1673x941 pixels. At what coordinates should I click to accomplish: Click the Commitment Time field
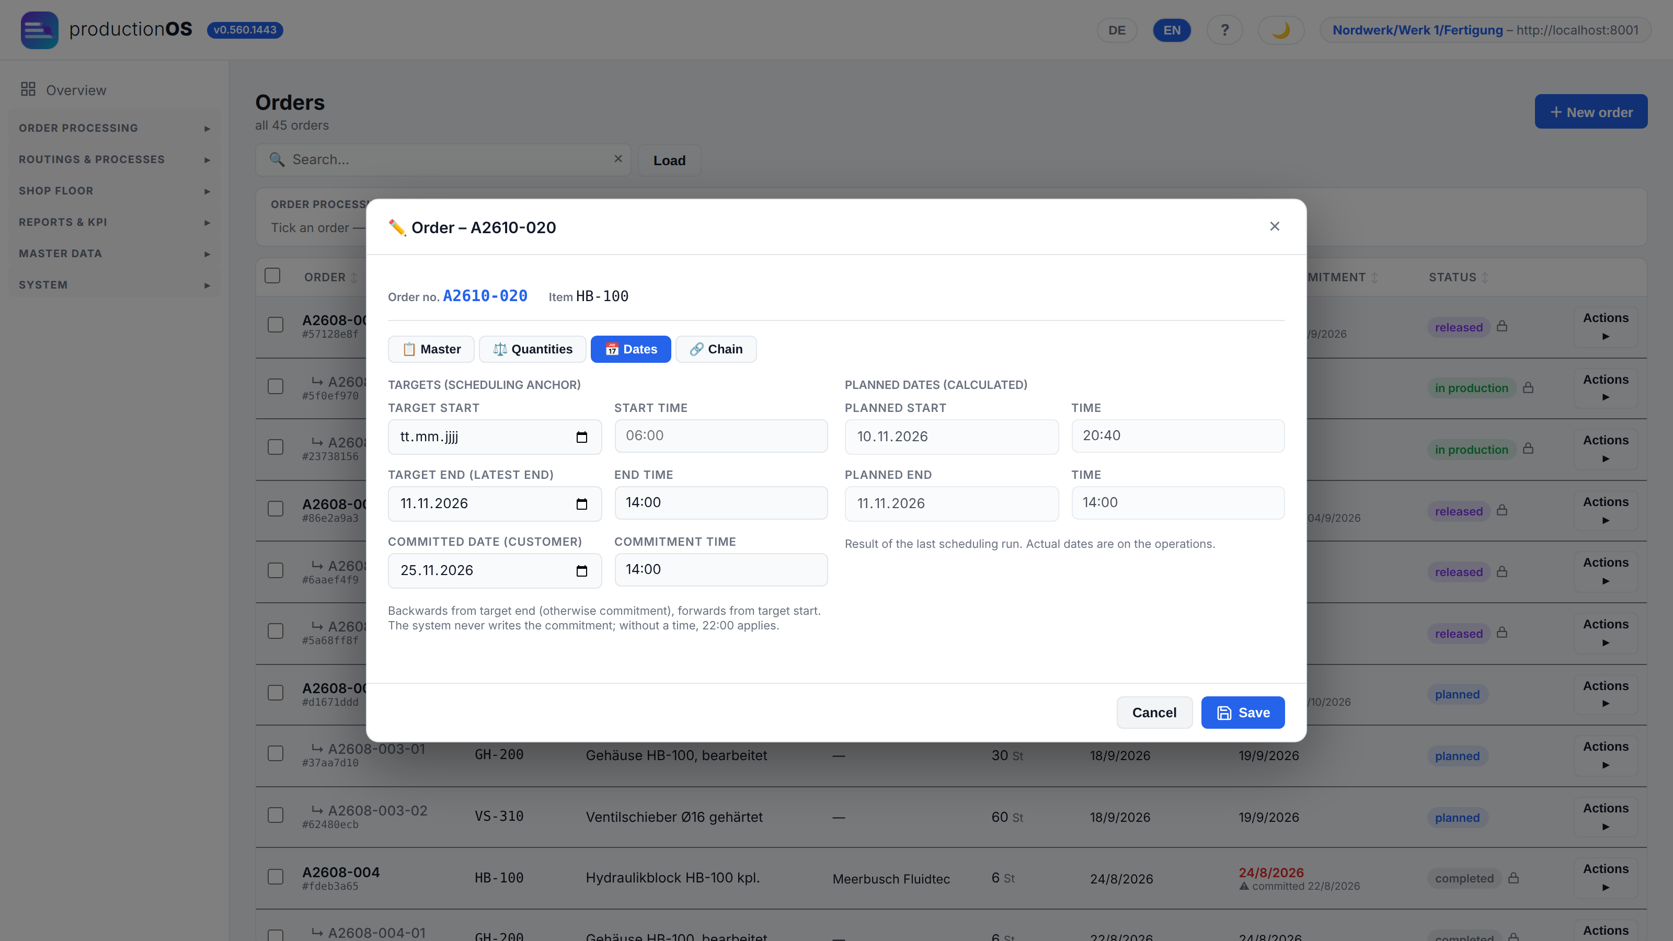pos(721,569)
